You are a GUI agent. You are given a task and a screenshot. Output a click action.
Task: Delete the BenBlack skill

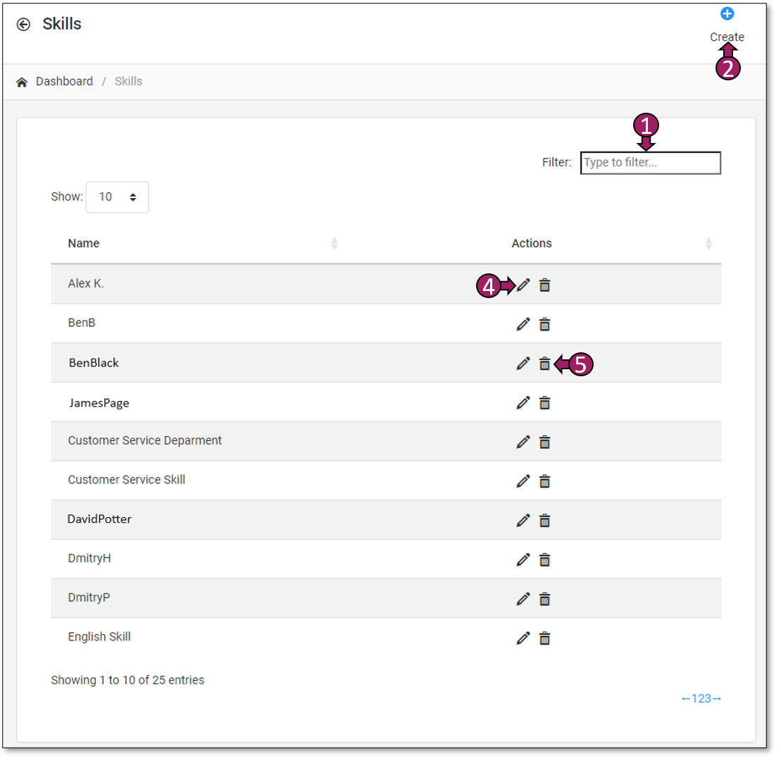point(544,364)
